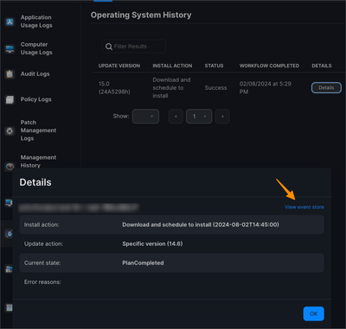
Task: Select Policy Logs in the sidebar
Action: click(x=36, y=99)
